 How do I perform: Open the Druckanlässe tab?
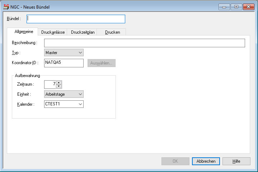pos(53,32)
